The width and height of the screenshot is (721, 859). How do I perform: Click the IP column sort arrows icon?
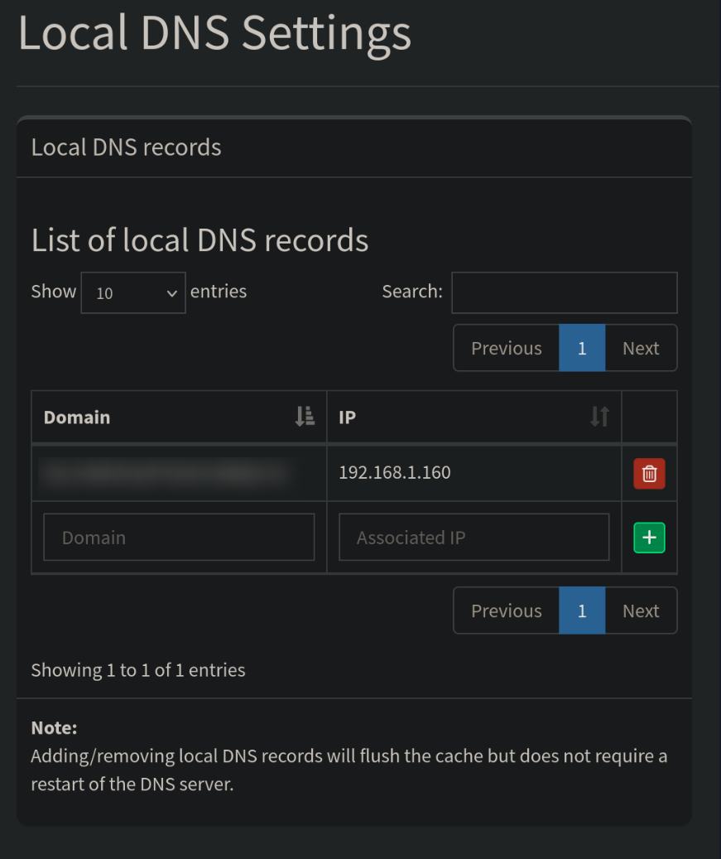click(x=599, y=417)
